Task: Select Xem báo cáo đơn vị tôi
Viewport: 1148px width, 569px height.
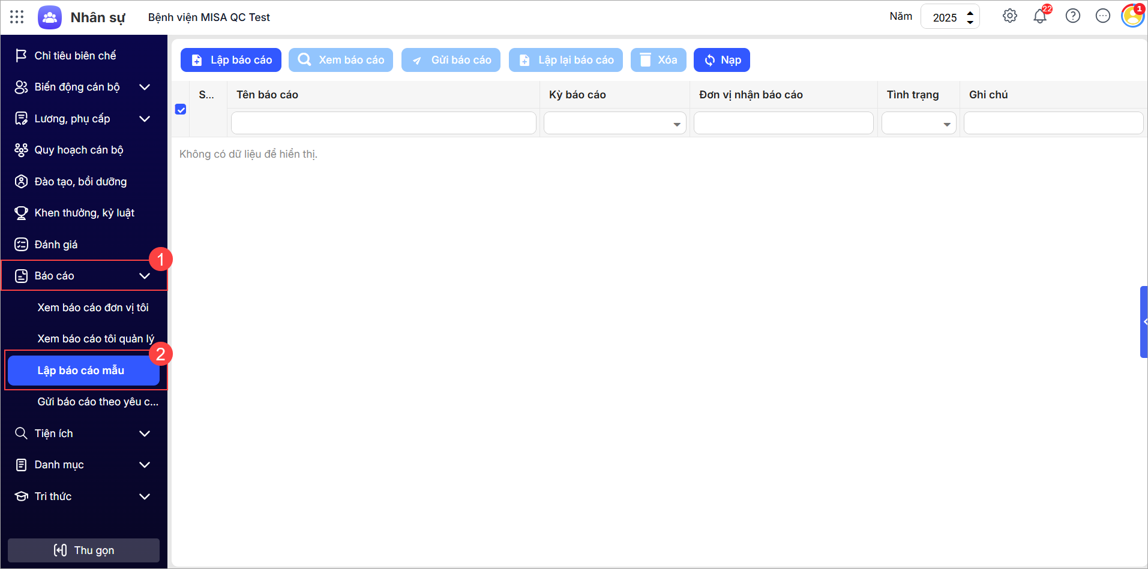Action: pyautogui.click(x=93, y=308)
